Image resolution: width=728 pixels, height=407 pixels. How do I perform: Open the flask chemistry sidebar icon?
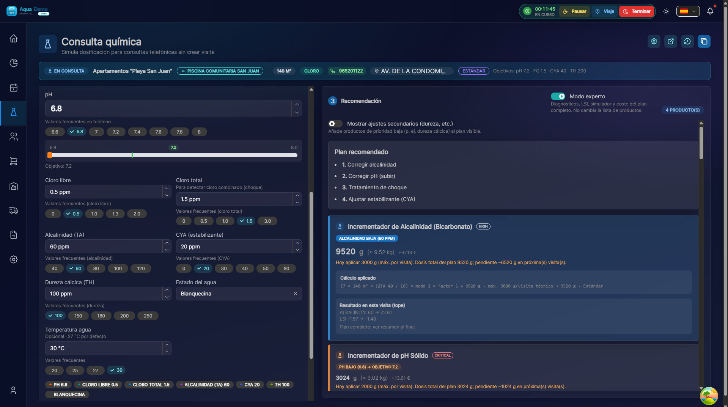(14, 112)
